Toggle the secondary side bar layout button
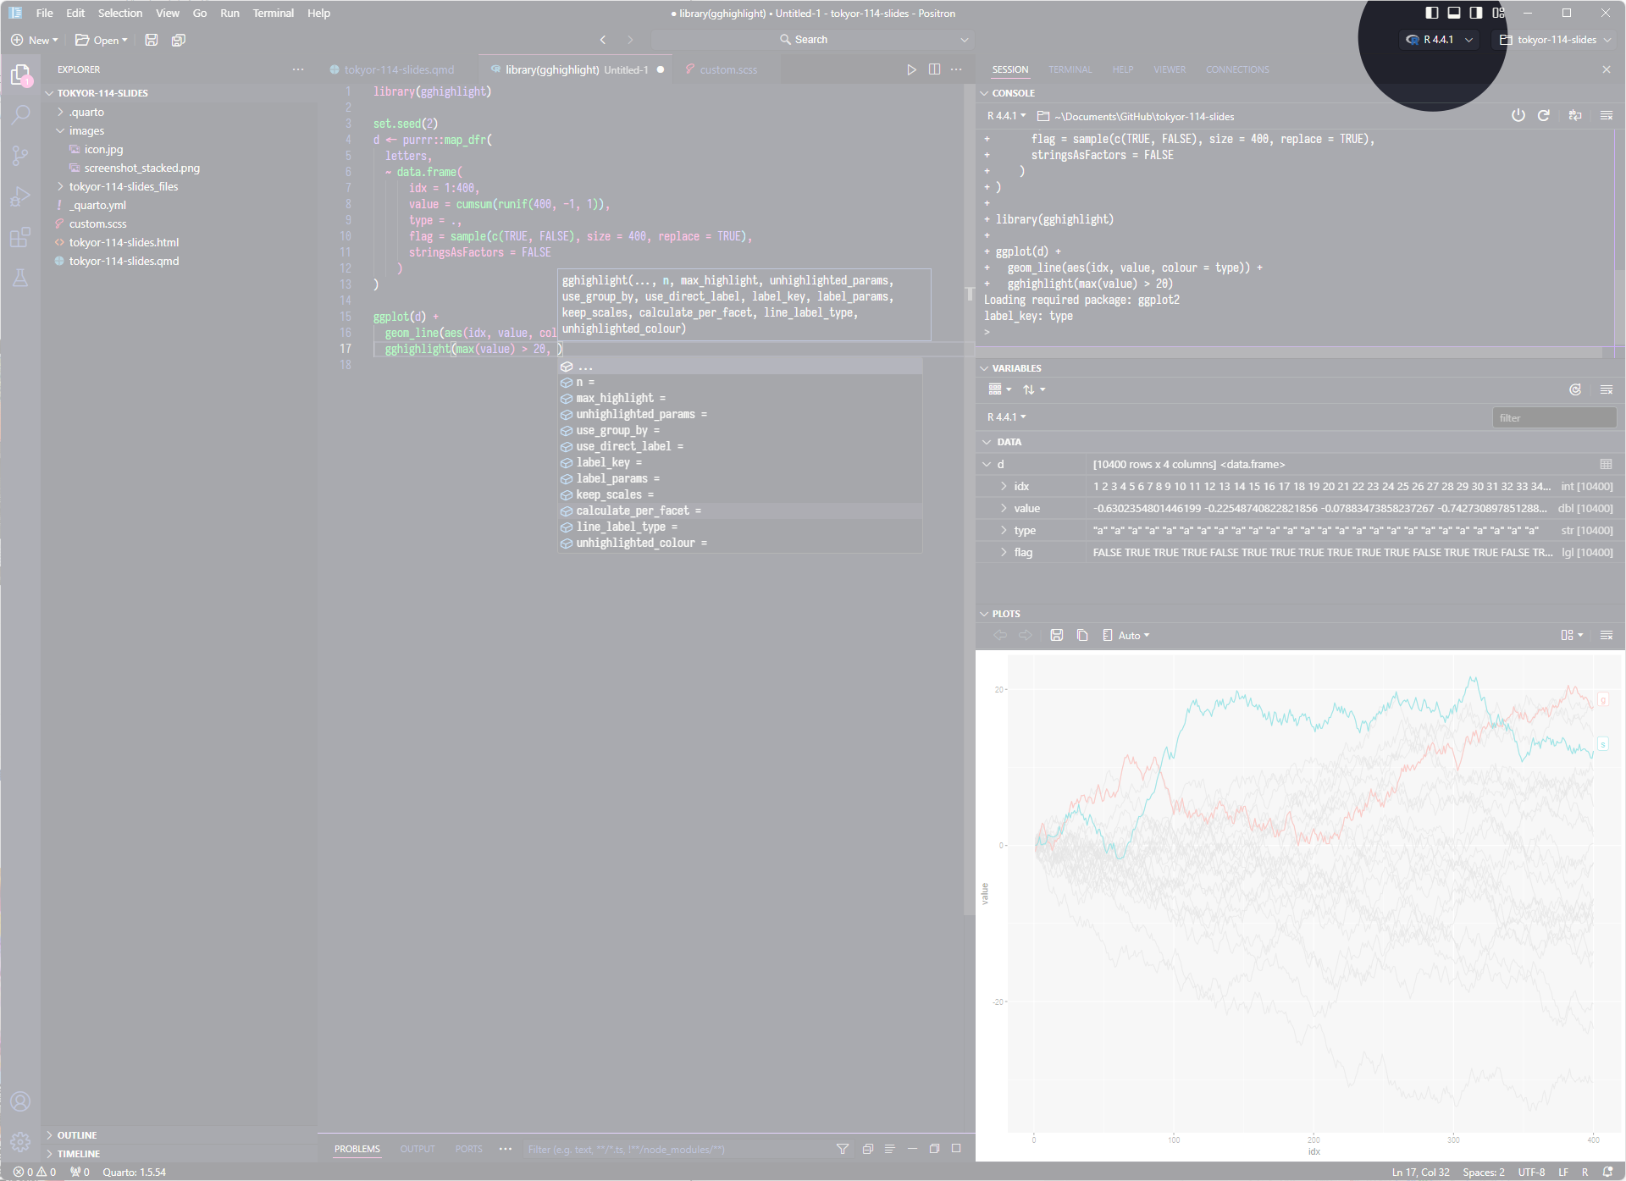Screen dimensions: 1626x1181 [x=1475, y=13]
